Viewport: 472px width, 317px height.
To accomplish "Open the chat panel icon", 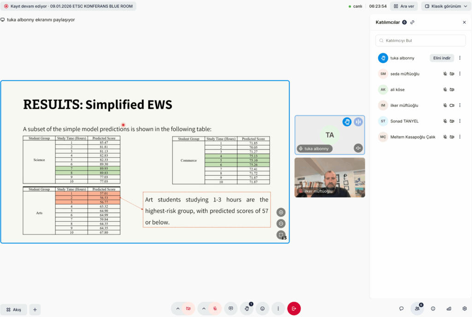I will click(x=401, y=309).
